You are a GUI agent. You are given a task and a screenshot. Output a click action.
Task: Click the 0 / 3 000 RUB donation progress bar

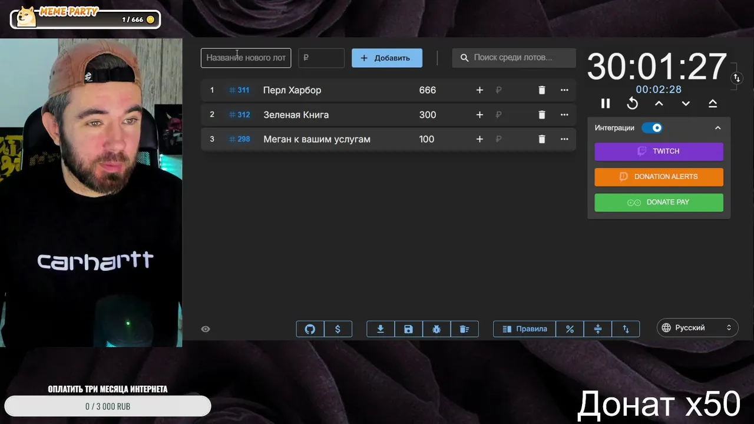click(x=108, y=406)
